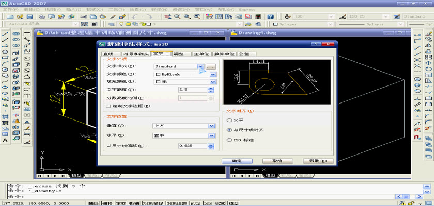Click the Plot printer icon
The width and height of the screenshot is (434, 206).
42,16
